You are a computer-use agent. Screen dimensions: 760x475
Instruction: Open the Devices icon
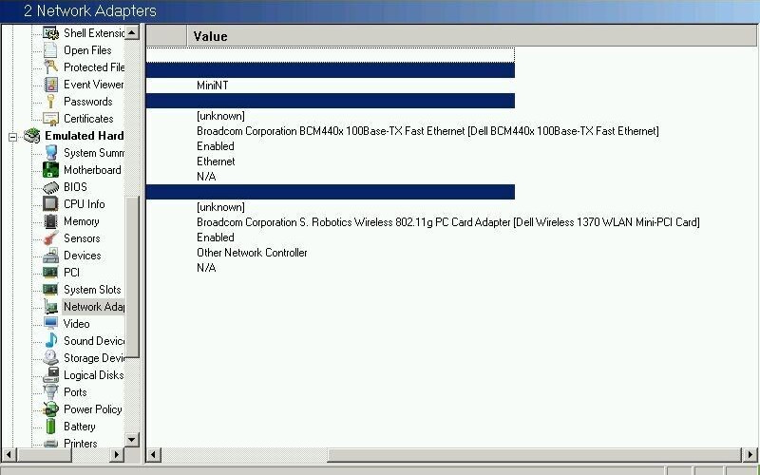coord(50,256)
